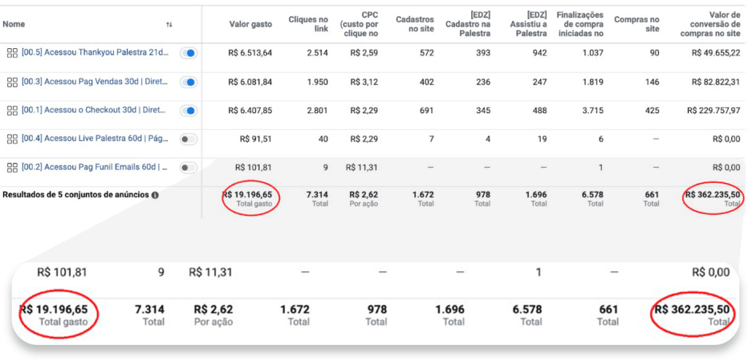
Task: Click grid icon beside [00.1] Acessou o Checkout
Action: 12,110
